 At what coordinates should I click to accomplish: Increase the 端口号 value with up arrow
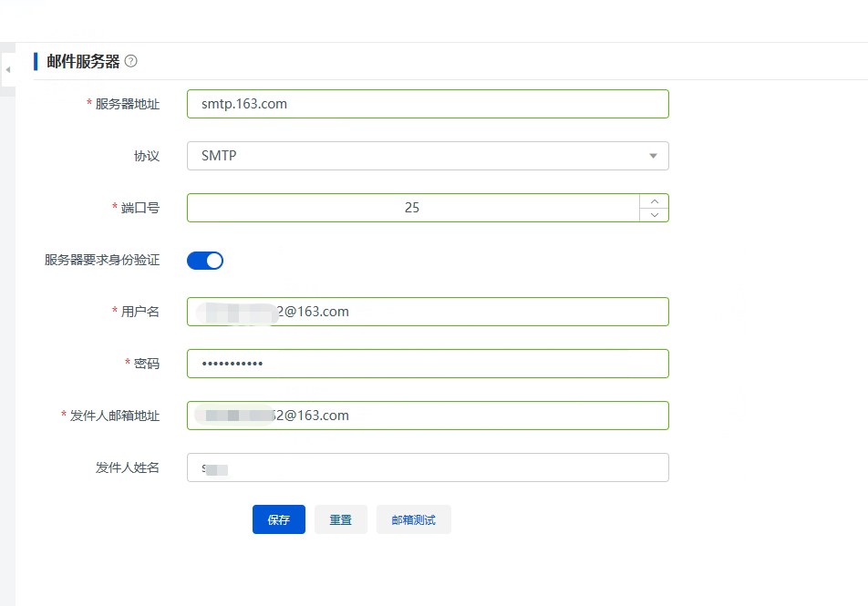tap(654, 201)
